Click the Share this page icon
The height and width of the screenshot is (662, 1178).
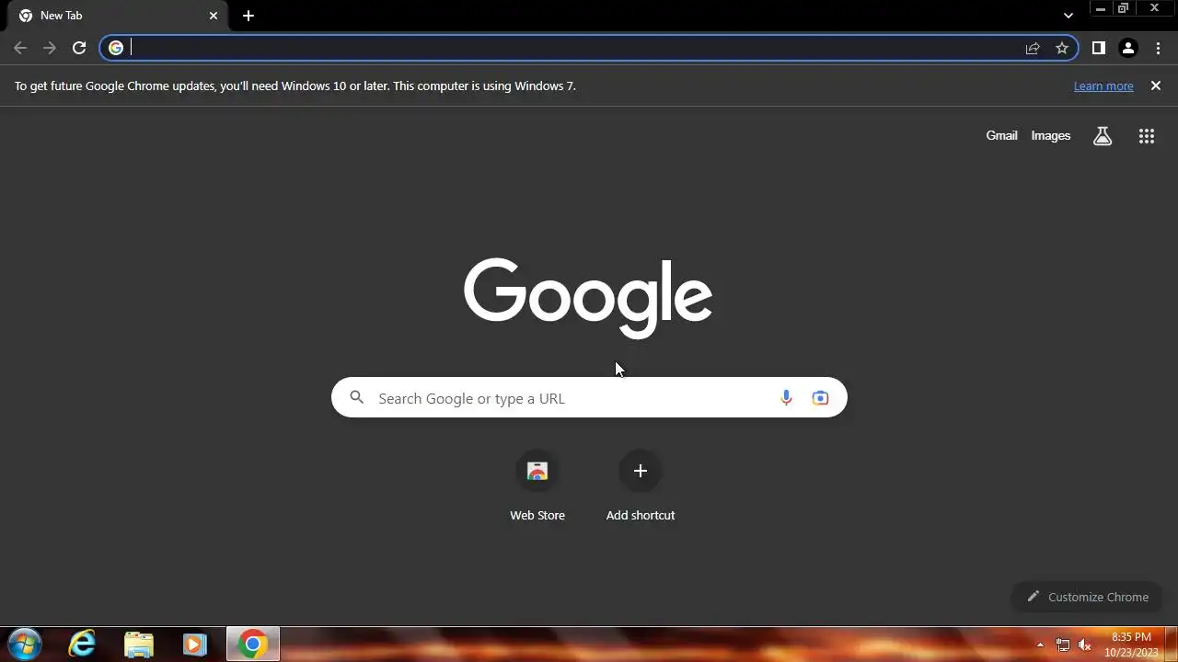point(1033,48)
